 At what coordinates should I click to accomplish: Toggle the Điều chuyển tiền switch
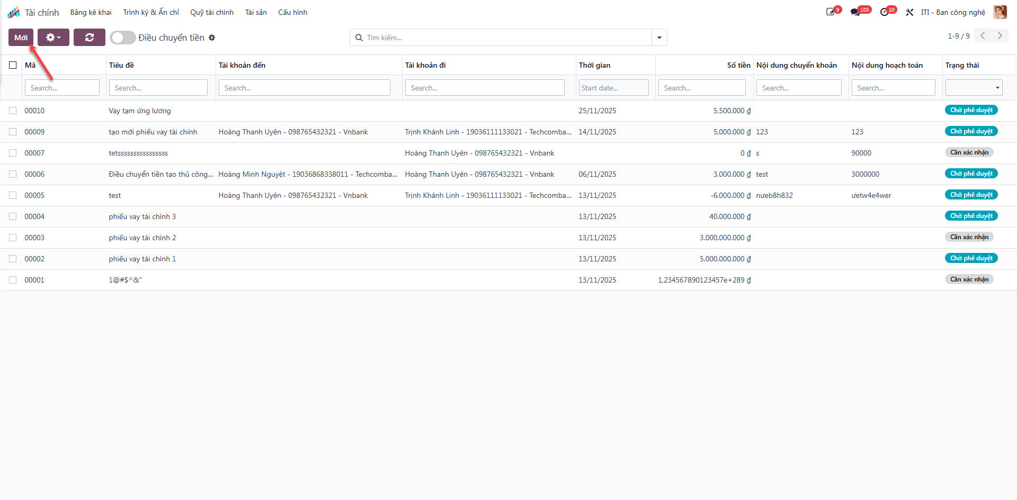(x=122, y=38)
